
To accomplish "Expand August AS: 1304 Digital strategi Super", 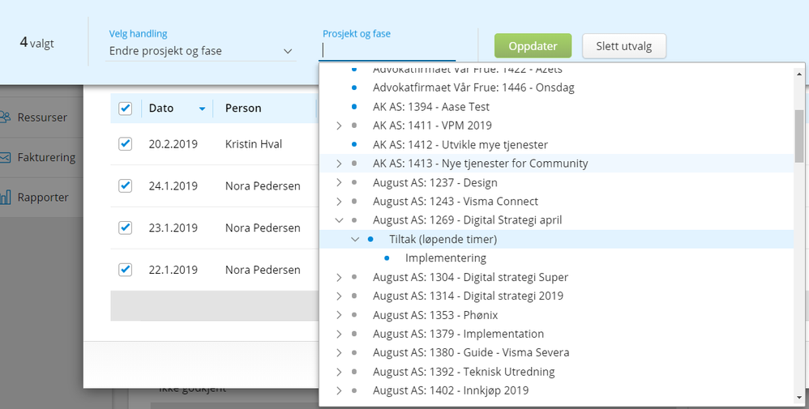I will [339, 278].
